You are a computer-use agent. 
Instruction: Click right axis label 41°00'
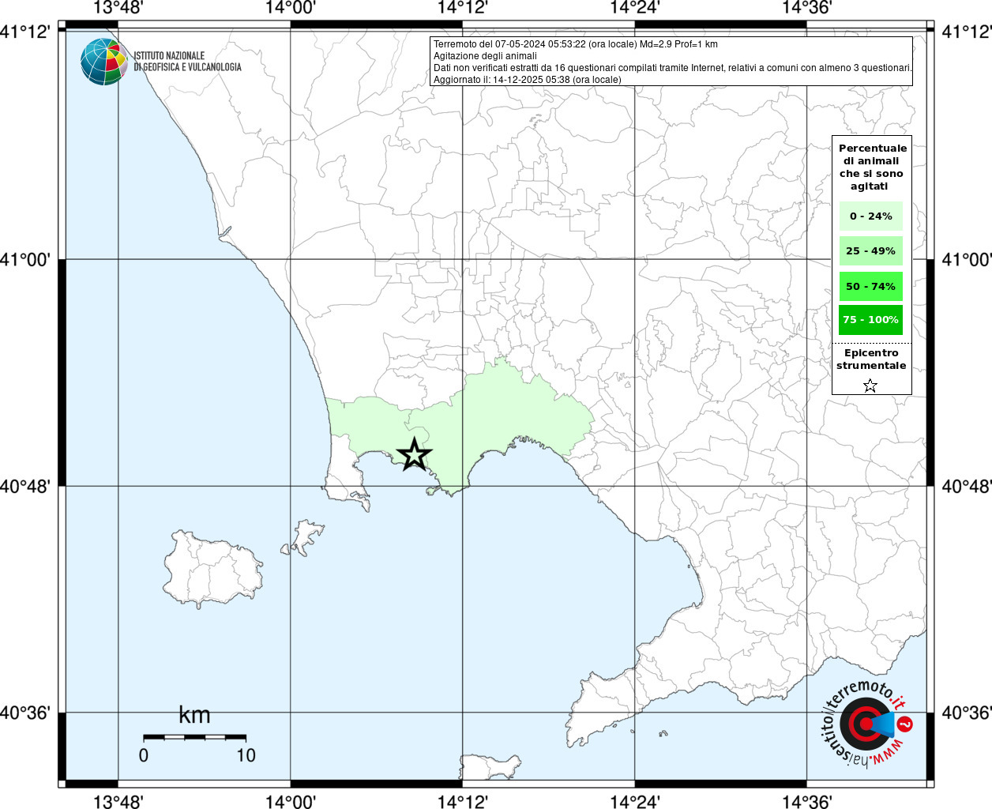pyautogui.click(x=966, y=259)
